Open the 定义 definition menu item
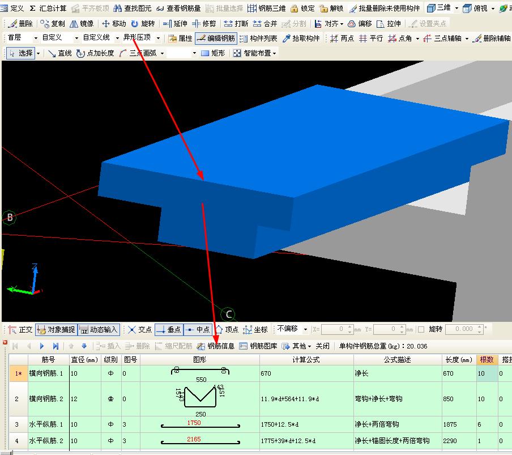The width and height of the screenshot is (512, 455). [12, 8]
